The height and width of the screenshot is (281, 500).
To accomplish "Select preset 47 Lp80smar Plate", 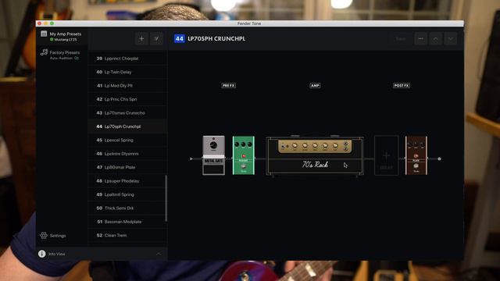I will coord(127,167).
